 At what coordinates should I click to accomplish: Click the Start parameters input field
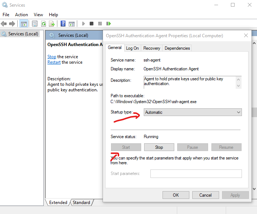click(196, 173)
